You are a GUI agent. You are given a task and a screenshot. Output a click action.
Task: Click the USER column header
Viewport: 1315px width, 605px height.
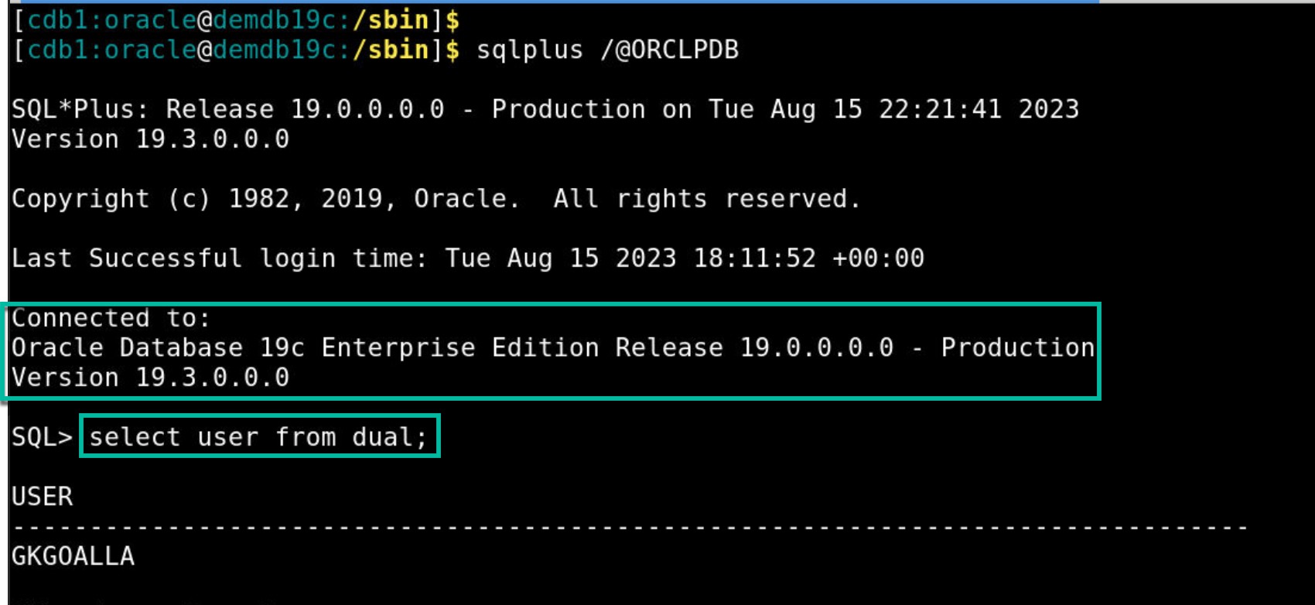tap(42, 497)
